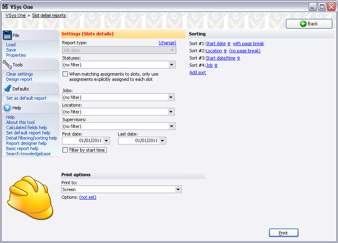Click the Job sort link
Screen dimensions: 338x243
(x=209, y=65)
